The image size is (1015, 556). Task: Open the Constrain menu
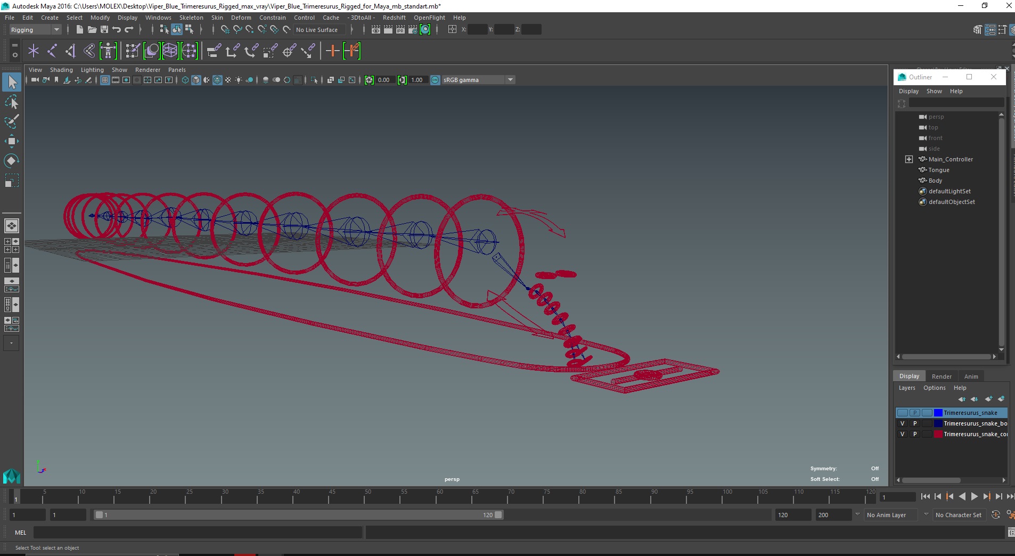(272, 18)
